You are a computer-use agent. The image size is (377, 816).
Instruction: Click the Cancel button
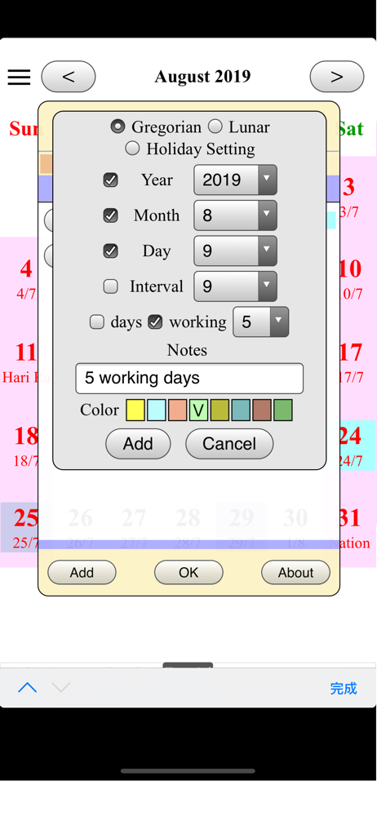(x=229, y=444)
